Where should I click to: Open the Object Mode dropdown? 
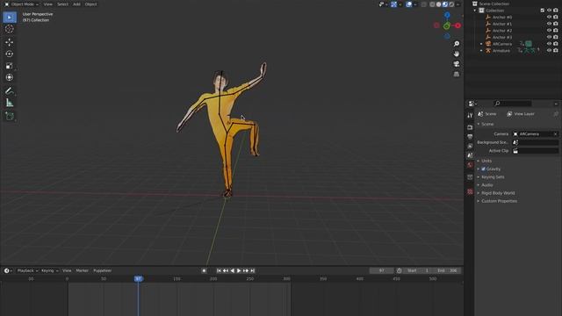click(21, 4)
